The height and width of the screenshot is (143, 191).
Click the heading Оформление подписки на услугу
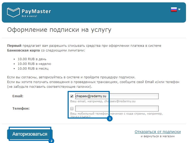click(x=59, y=30)
